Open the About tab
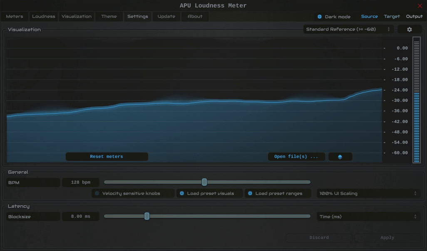427x251 pixels. click(195, 16)
